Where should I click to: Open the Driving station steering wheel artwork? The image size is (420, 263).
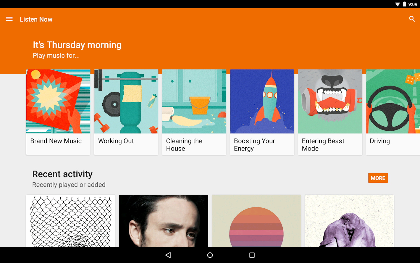coord(393,101)
